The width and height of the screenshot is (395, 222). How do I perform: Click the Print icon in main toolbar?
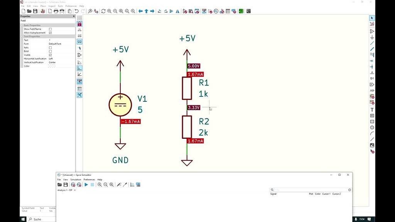coord(56,11)
